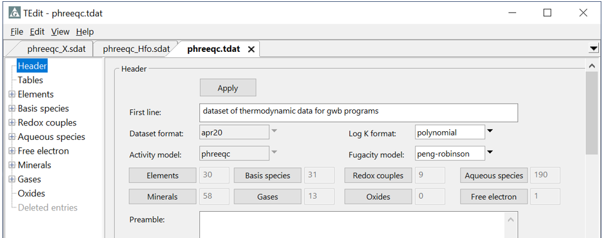602x238 pixels.
Task: Open the File menu
Action: [x=17, y=32]
